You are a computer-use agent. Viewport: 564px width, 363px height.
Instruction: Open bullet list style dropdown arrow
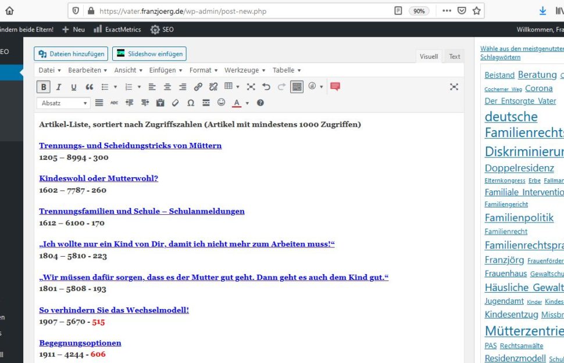click(x=116, y=87)
